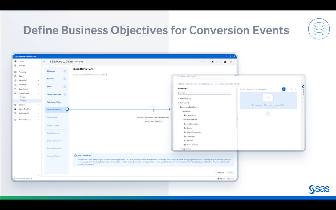The height and width of the screenshot is (210, 336).
Task: Click the Administration gear icon
Action: 15,120
